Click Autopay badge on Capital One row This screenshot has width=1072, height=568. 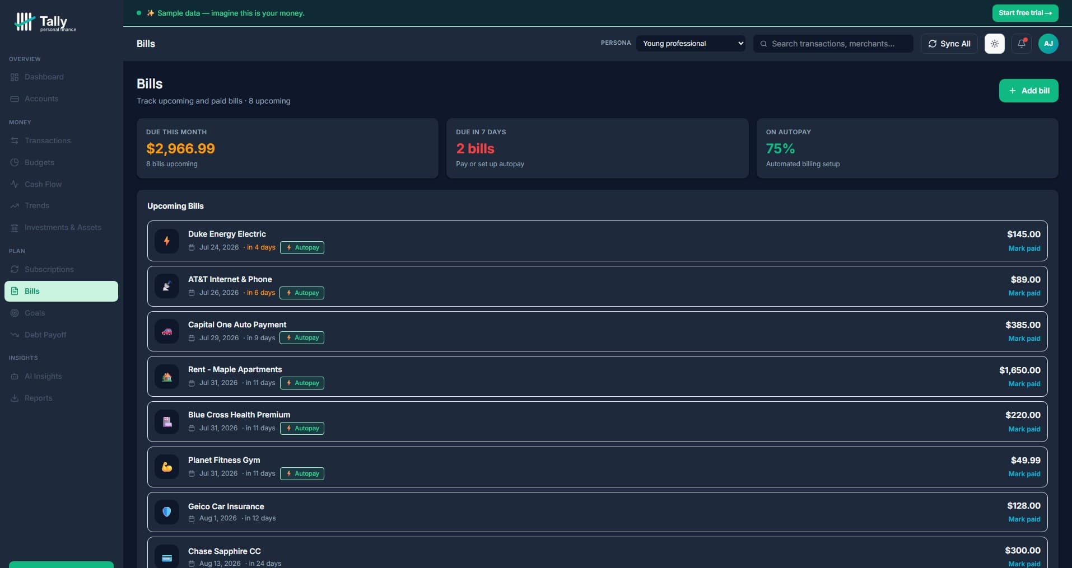(302, 338)
